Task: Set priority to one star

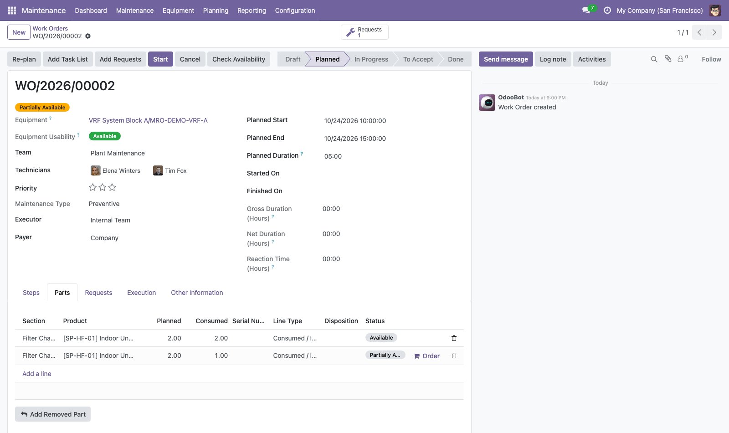Action: 92,187
